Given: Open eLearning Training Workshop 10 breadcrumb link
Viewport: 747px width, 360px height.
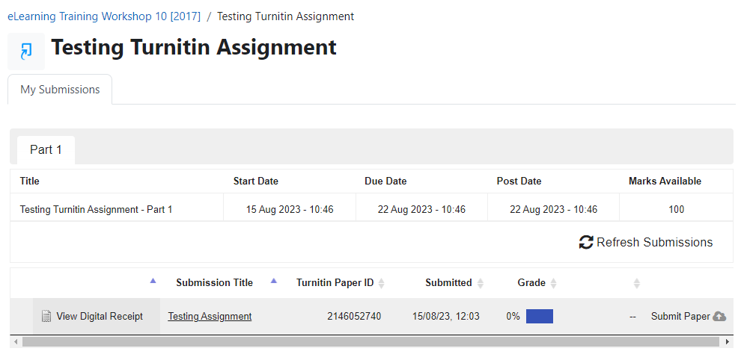Looking at the screenshot, I should point(104,16).
